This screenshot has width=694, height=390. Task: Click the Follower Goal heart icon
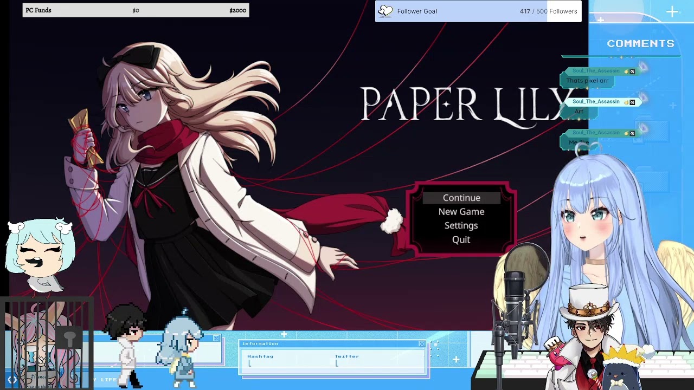click(x=385, y=11)
